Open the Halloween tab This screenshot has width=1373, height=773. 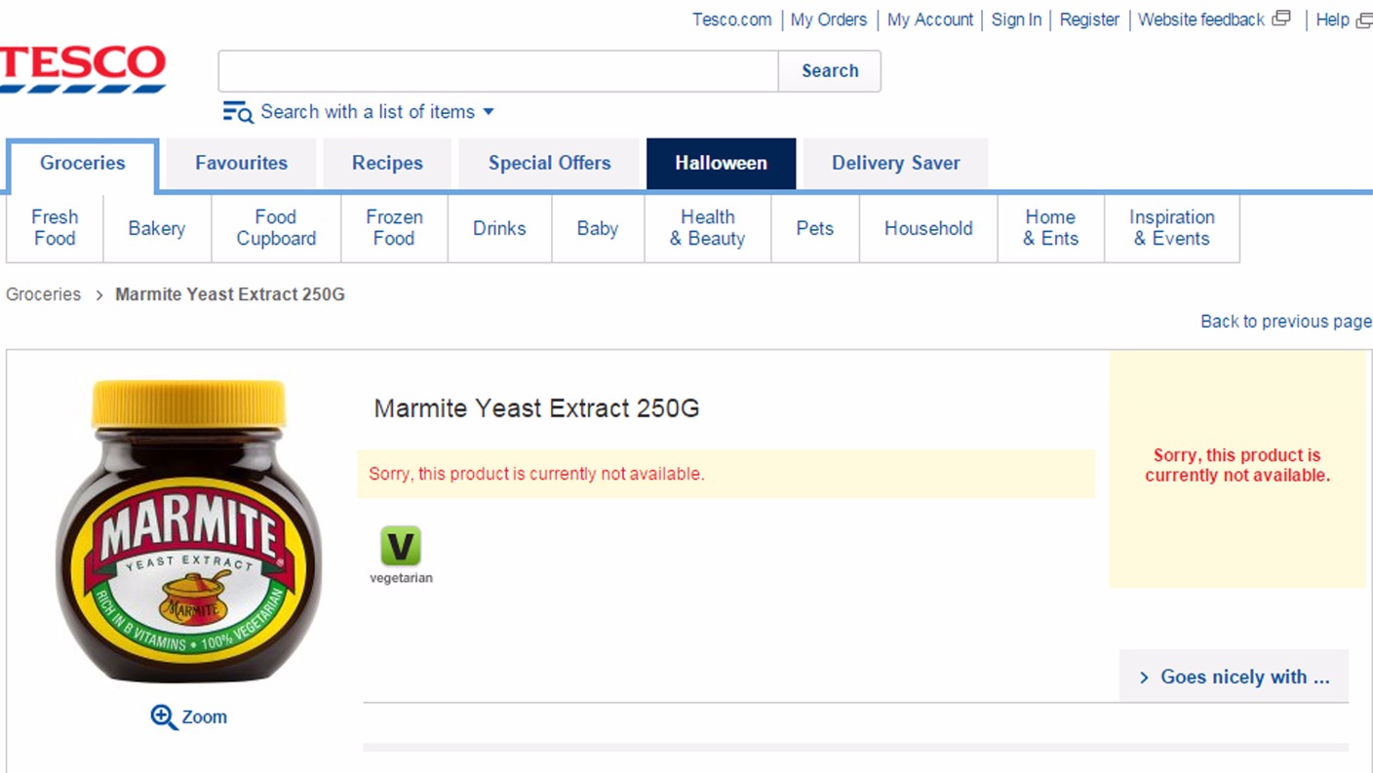pyautogui.click(x=721, y=163)
